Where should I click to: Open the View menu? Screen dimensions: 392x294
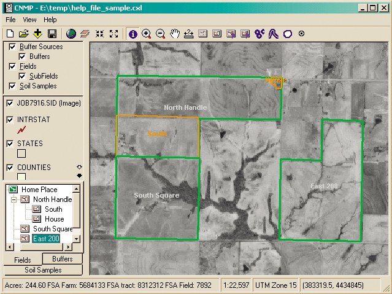29,20
